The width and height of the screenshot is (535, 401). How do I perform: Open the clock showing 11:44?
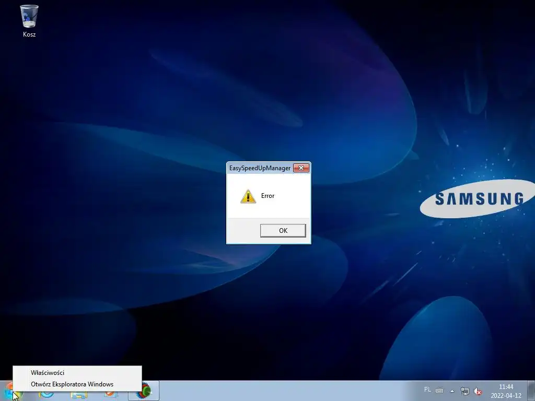pyautogui.click(x=506, y=391)
